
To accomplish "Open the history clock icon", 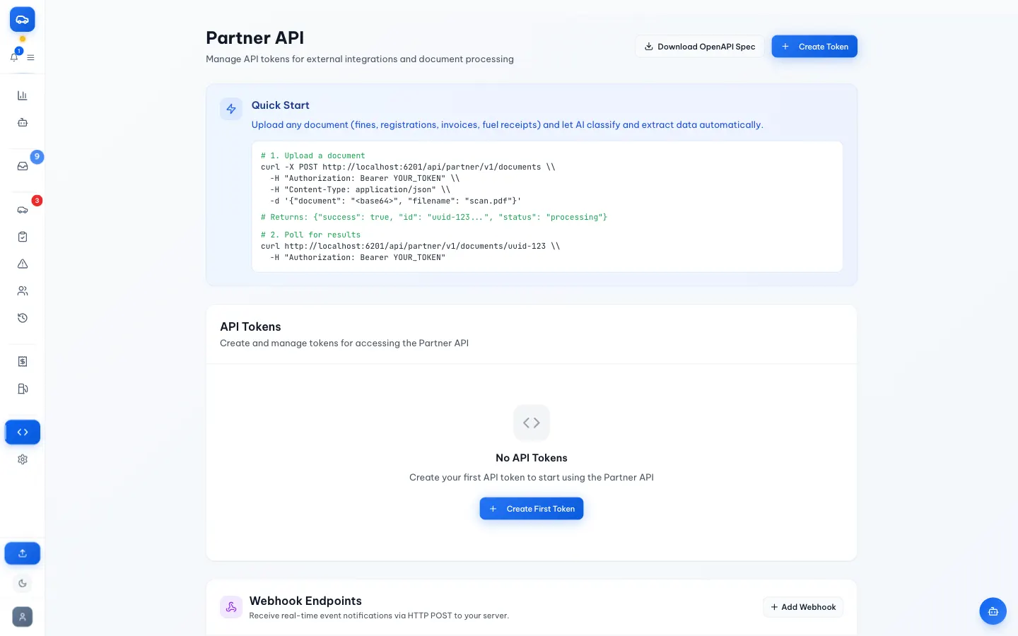I will 23,318.
